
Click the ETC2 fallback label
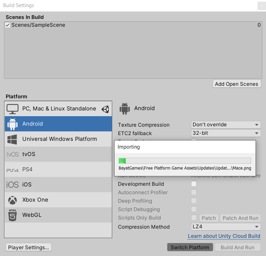tap(135, 133)
